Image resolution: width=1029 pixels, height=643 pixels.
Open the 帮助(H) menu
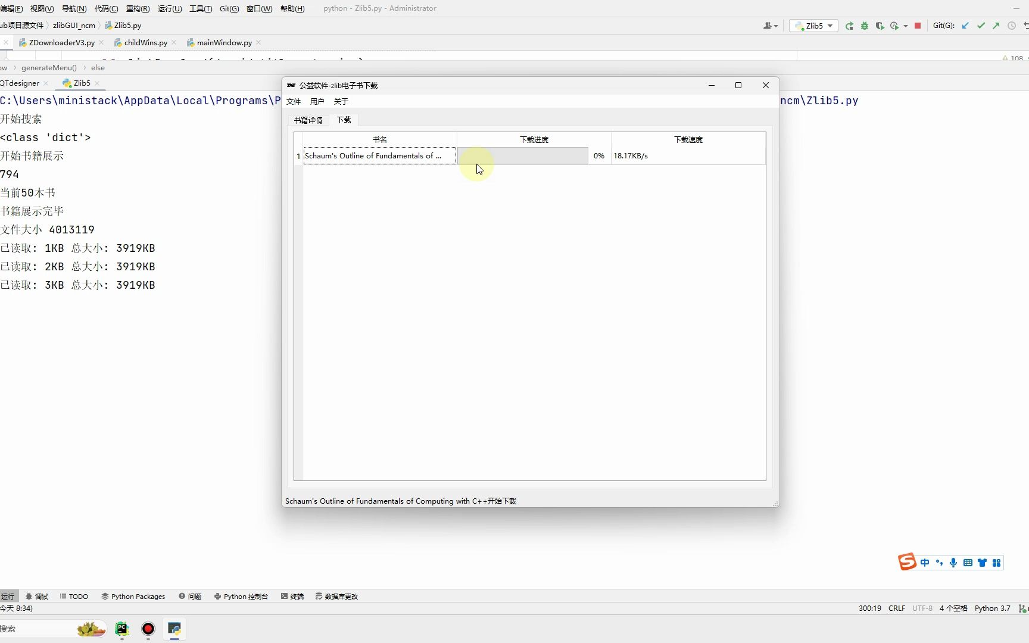(x=292, y=8)
